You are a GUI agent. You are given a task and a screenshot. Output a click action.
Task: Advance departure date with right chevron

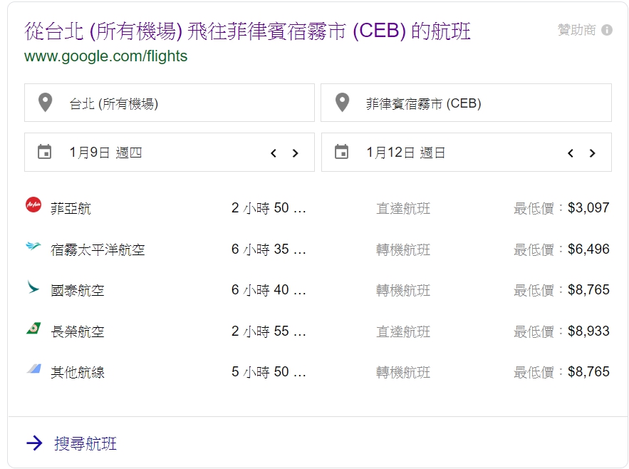296,152
